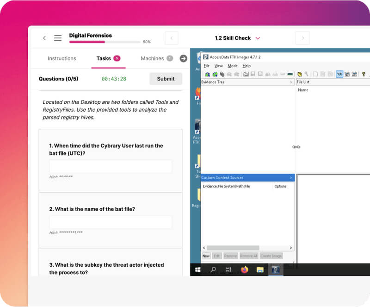This screenshot has width=370, height=307.
Task: Click disabled Remove Evidence Item toolbar icon
Action: click(229, 74)
